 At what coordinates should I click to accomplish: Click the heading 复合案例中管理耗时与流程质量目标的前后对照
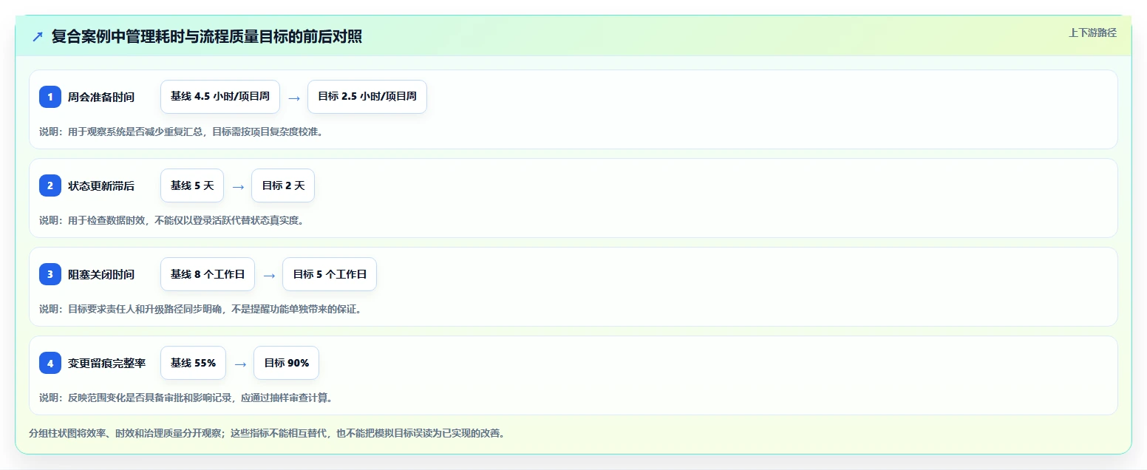(x=207, y=37)
